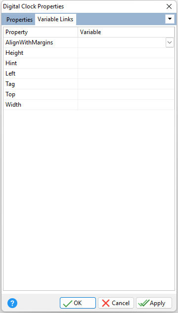
Task: Apply changes with the Apply button
Action: coord(154,303)
